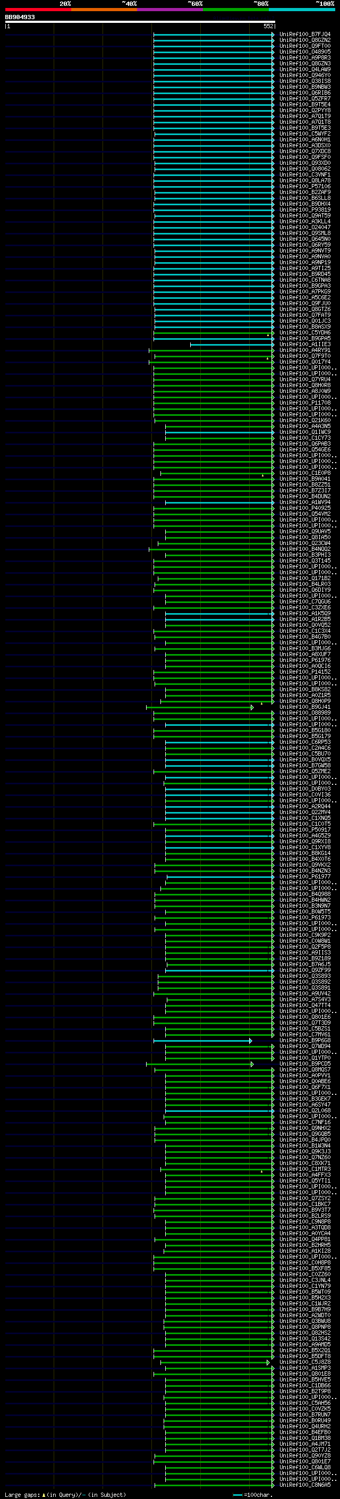Open hit UniRef100_C3VNF1

tap(305, 174)
